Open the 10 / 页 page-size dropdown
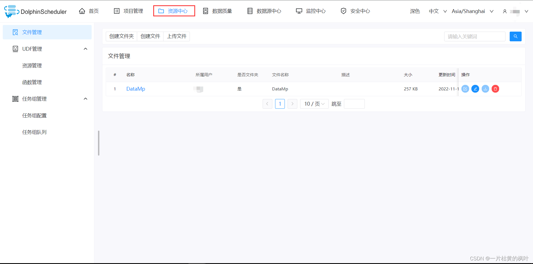The image size is (533, 264). 314,104
